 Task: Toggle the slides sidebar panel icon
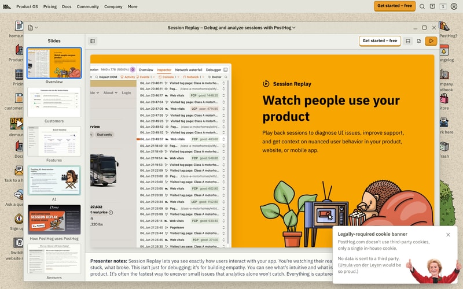pyautogui.click(x=93, y=41)
